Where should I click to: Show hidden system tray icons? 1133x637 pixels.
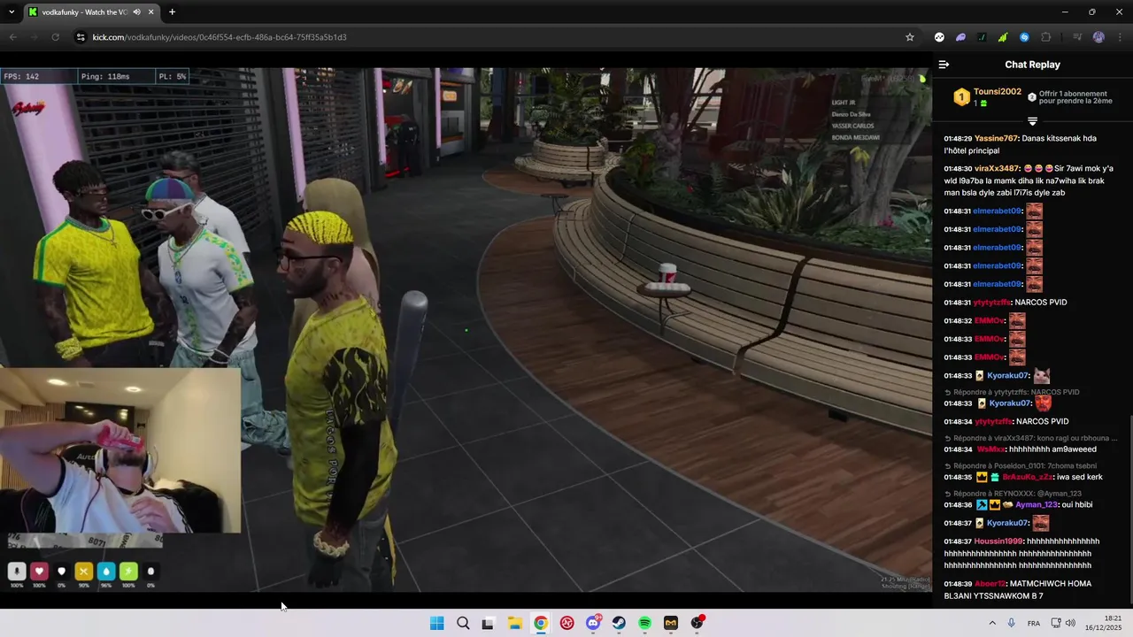pyautogui.click(x=991, y=623)
